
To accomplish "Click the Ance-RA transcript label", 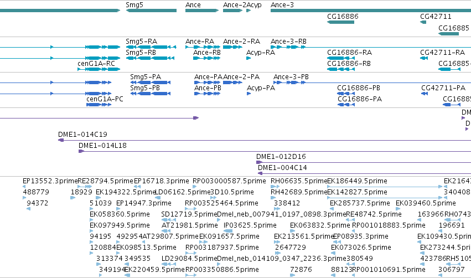I will point(200,42).
